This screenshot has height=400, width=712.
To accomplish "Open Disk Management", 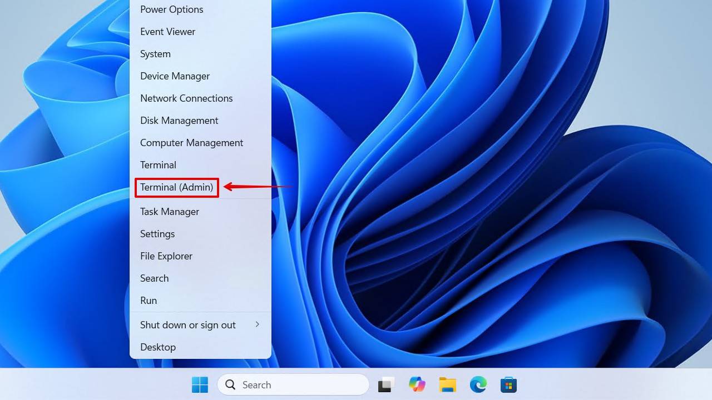I will tap(179, 121).
